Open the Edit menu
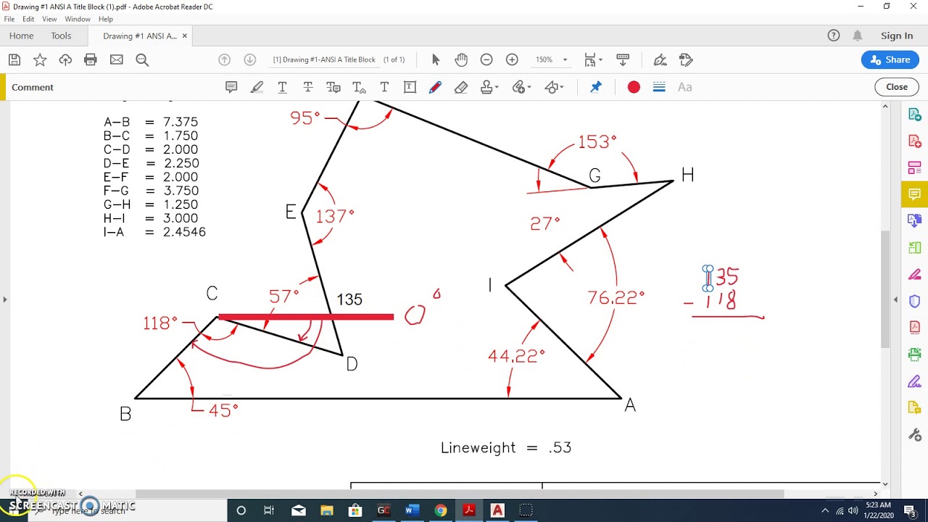Viewport: 928px width, 522px height. pos(28,19)
